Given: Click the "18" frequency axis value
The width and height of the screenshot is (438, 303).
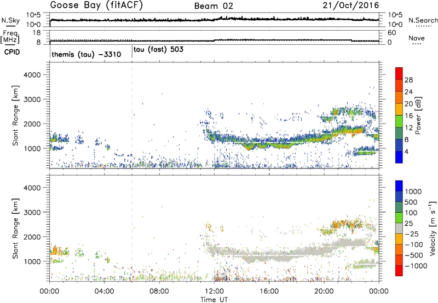Looking at the screenshot, I should coord(37,33).
